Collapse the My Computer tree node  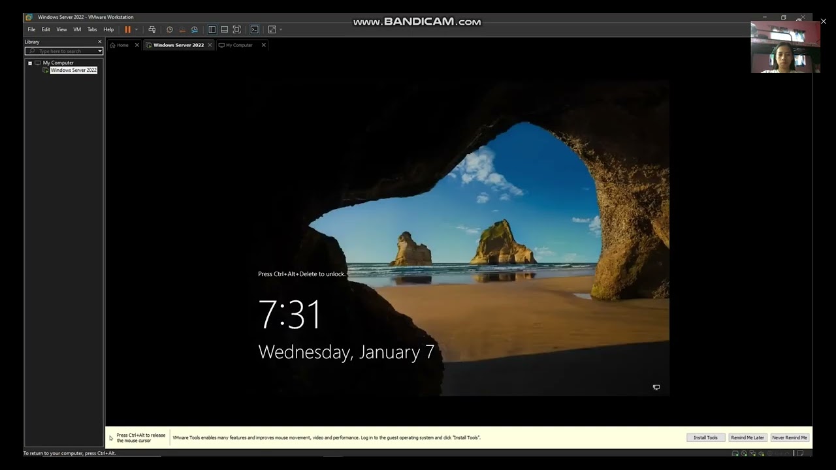tap(30, 63)
